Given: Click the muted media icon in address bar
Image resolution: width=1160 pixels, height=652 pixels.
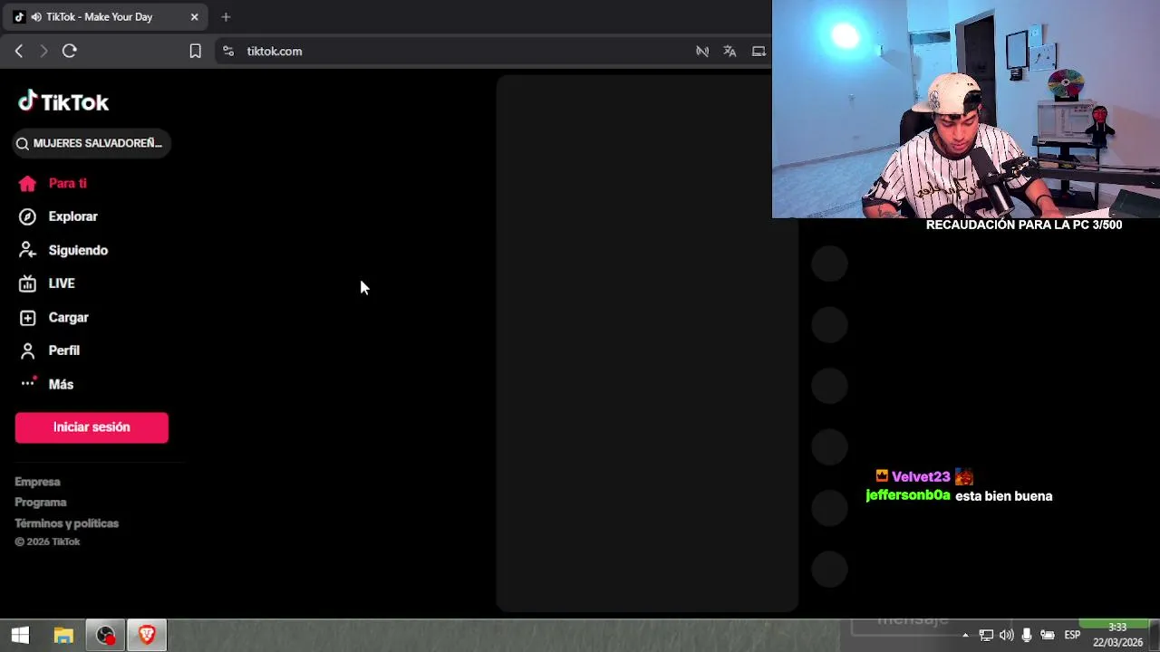Looking at the screenshot, I should (x=702, y=52).
